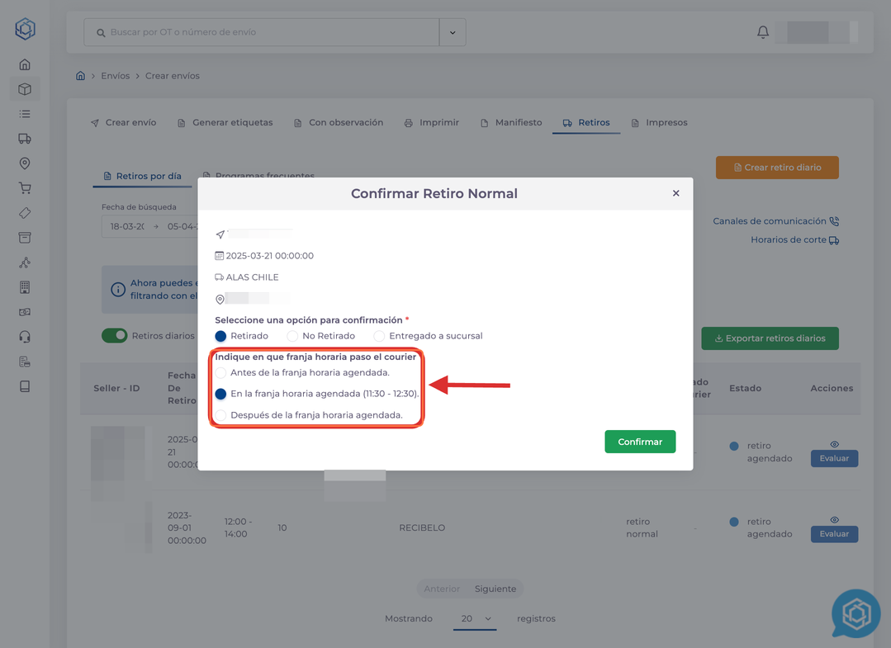
Task: Select the "No Retirado" radio option
Action: point(292,336)
